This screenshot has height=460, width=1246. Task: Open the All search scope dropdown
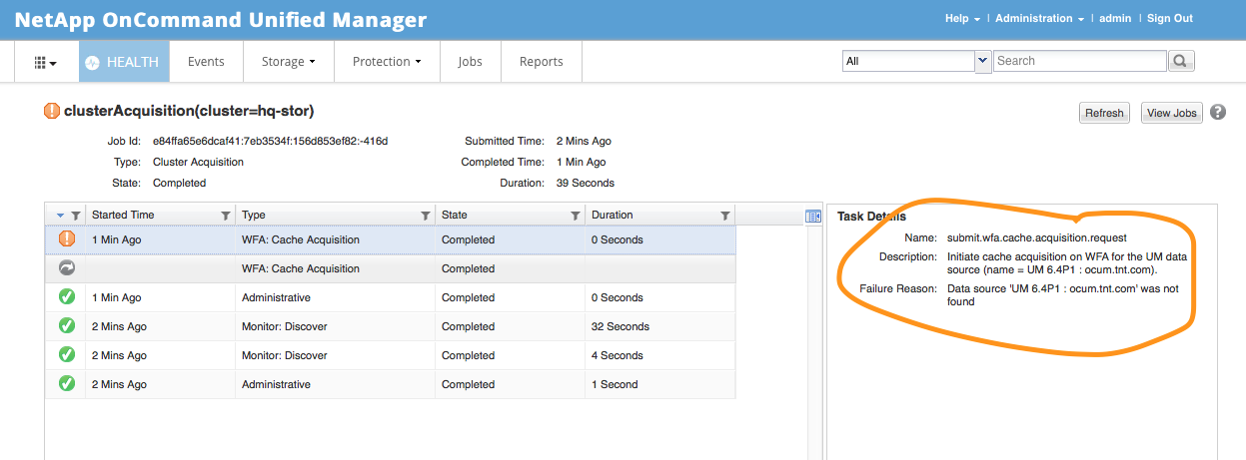tap(916, 61)
